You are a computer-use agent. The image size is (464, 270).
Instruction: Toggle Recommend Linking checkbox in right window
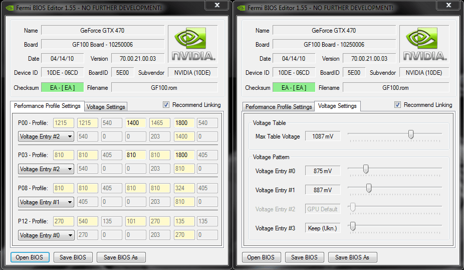[x=397, y=105]
